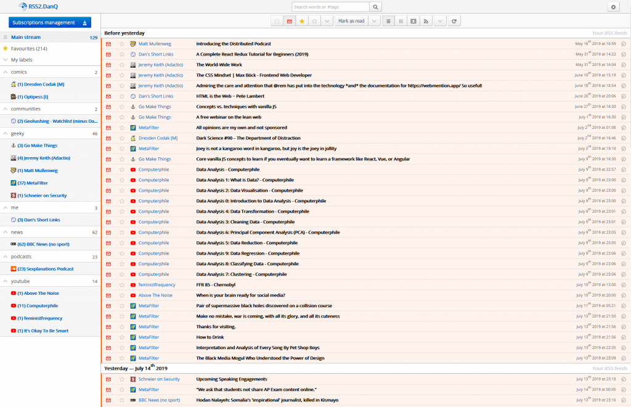Select the yellow favourites star filter icon
The image size is (631, 407).
click(301, 20)
